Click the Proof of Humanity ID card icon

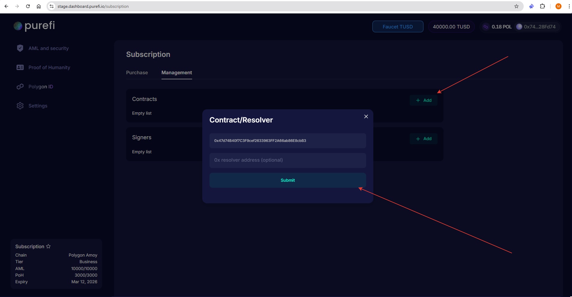pos(20,67)
